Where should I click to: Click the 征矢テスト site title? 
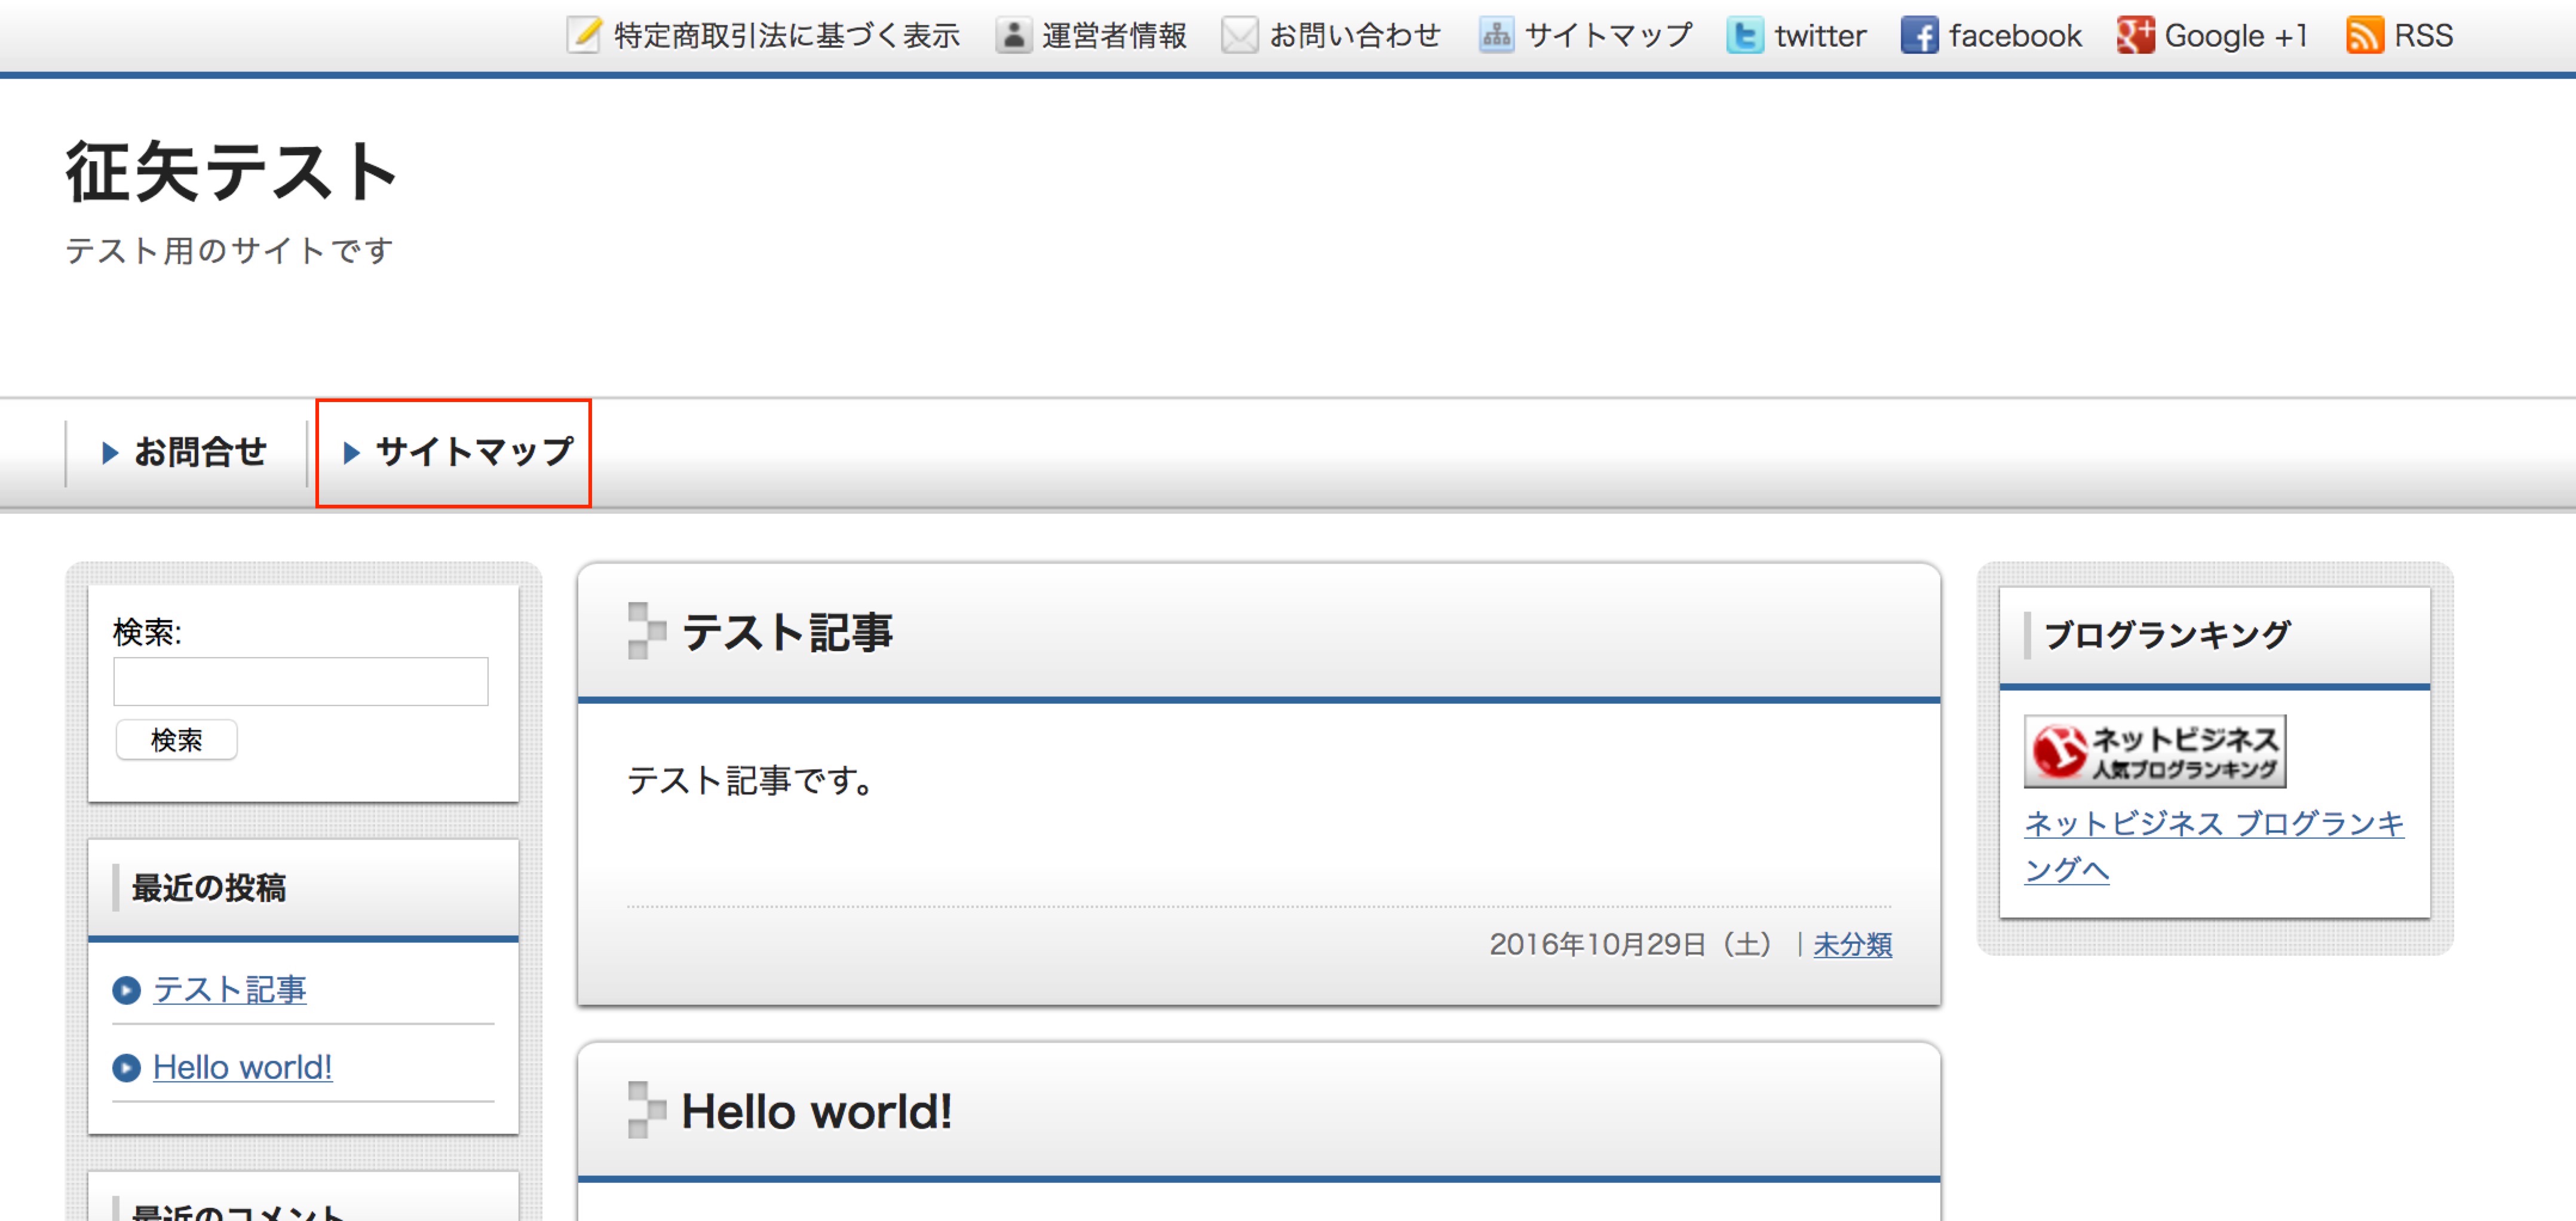(x=232, y=172)
